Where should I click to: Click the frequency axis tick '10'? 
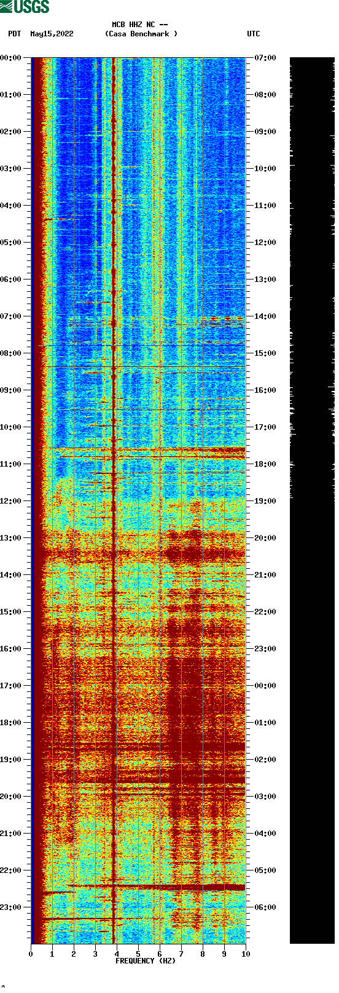pos(246,954)
